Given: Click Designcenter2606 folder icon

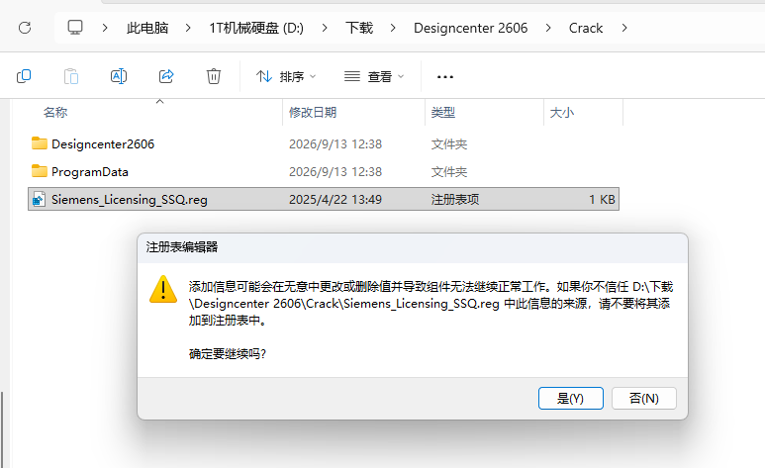Looking at the screenshot, I should [39, 143].
